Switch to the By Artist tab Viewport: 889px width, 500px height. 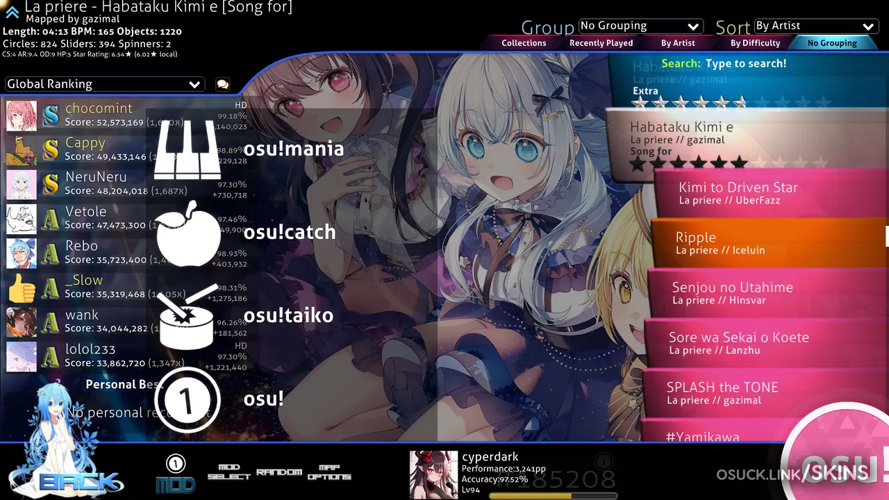[x=678, y=43]
